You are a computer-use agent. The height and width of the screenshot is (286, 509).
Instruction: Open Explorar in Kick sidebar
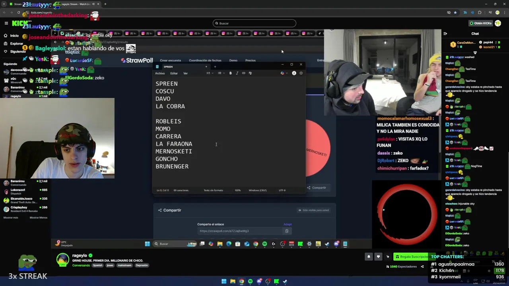[13, 44]
